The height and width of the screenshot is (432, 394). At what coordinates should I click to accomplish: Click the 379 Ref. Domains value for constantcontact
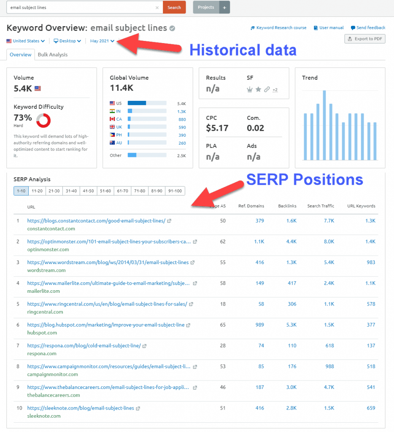point(260,221)
